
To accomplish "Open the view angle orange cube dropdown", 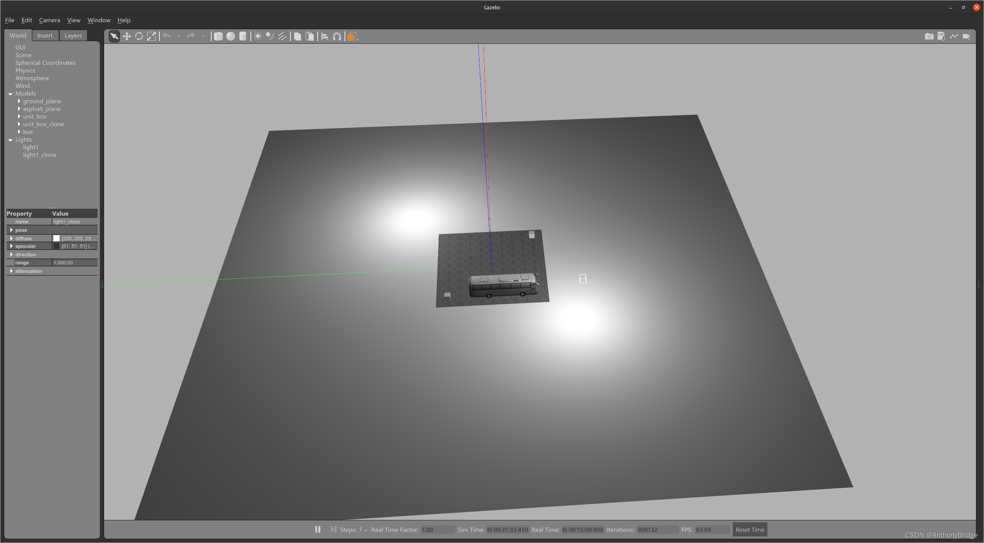I will coord(352,36).
